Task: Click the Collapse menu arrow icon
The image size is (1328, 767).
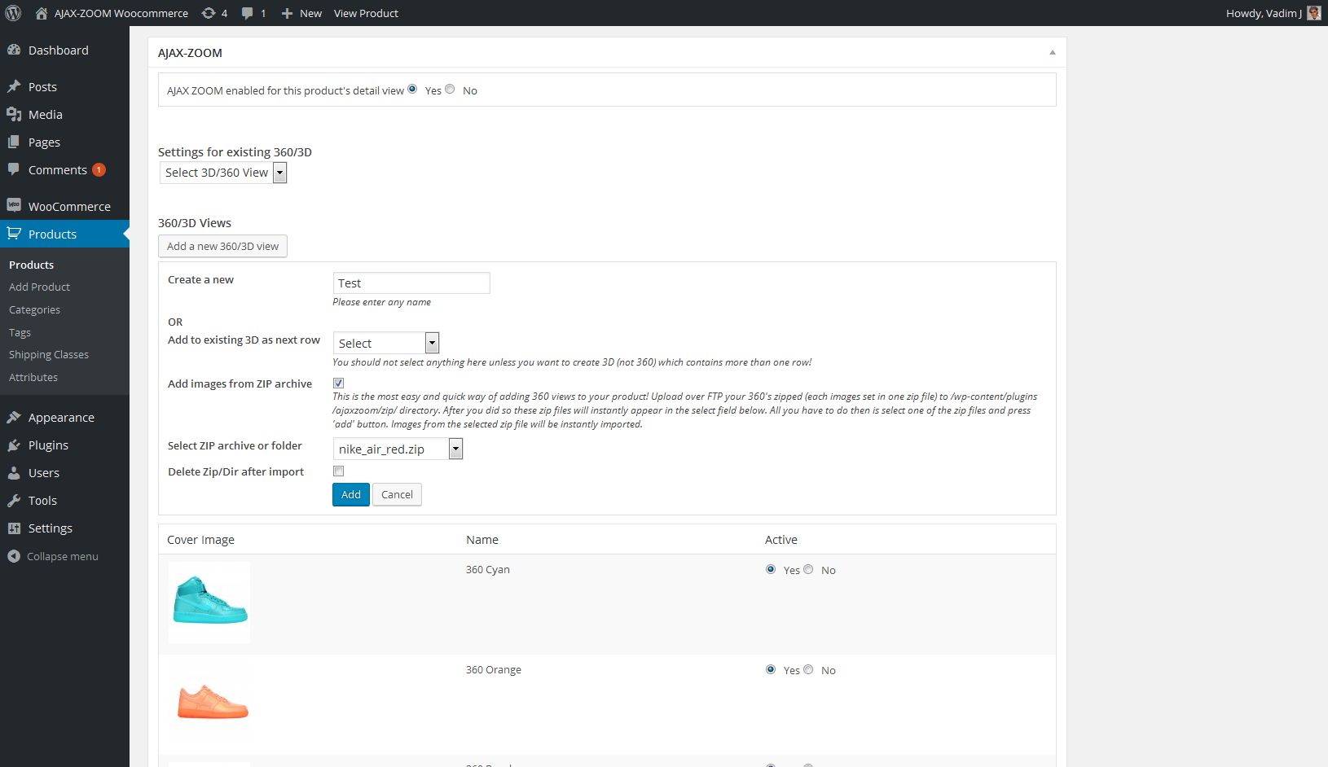Action: 14,556
